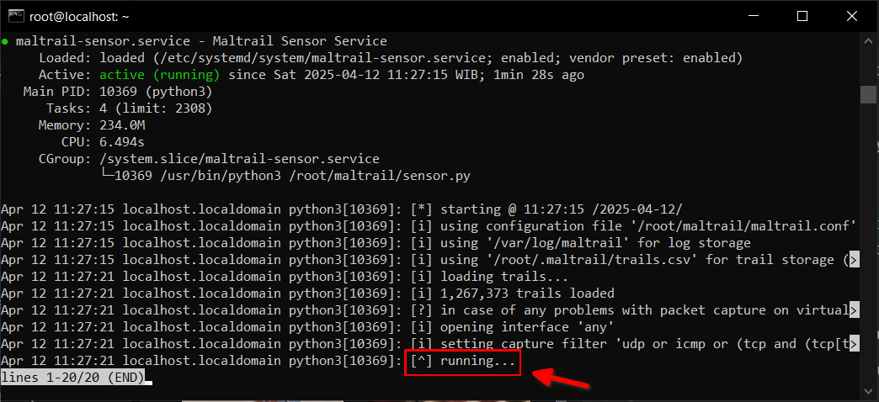This screenshot has width=879, height=402.
Task: Click the truncation marker on the trail storage line
Action: 855,260
